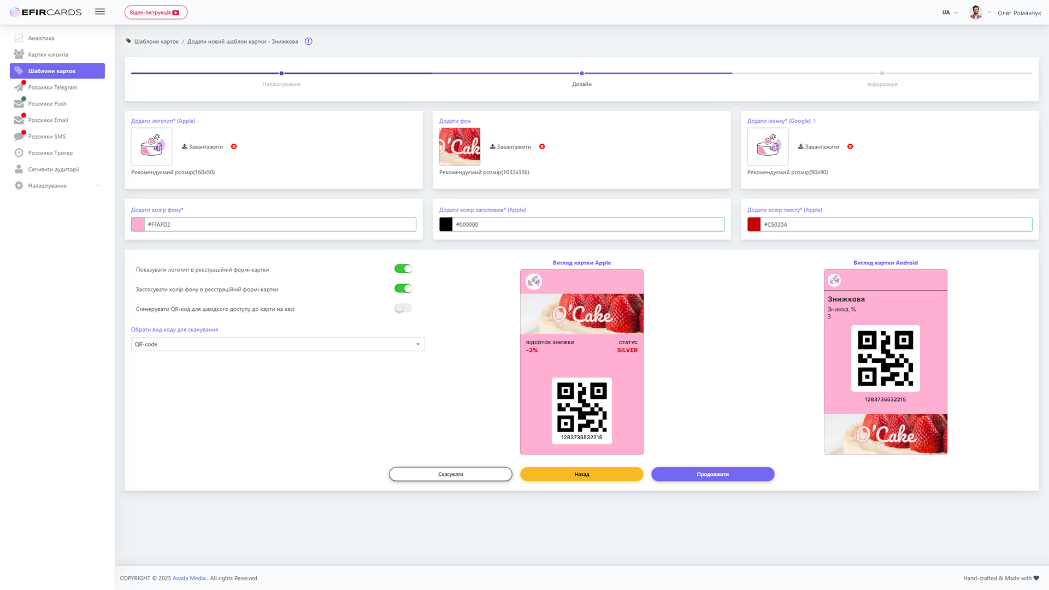Open the Відео-інструкція link
Image resolution: width=1049 pixels, height=590 pixels.
click(x=156, y=11)
